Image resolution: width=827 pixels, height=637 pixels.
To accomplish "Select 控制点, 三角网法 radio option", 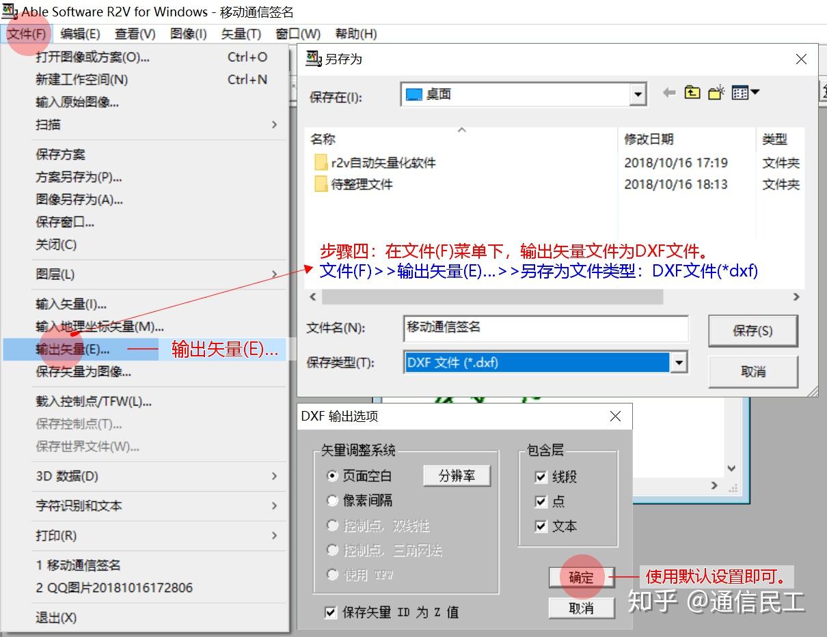I will point(333,550).
